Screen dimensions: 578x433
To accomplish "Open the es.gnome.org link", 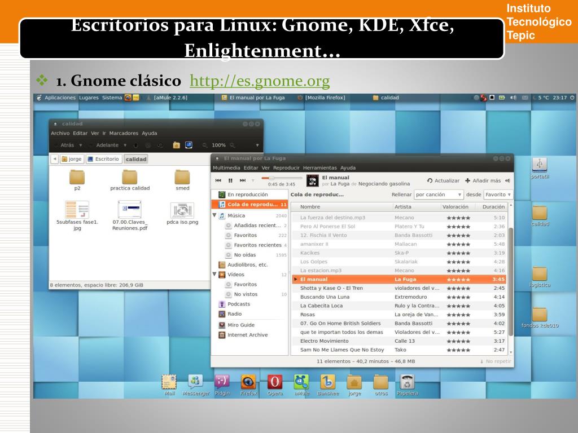I will pos(260,81).
